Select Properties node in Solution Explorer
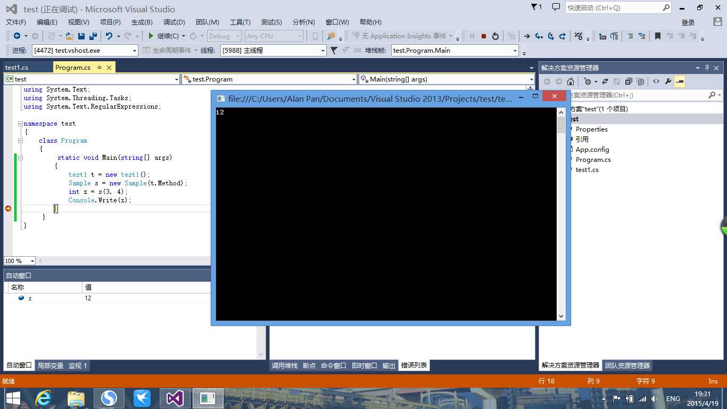This screenshot has height=409, width=727. [x=591, y=129]
